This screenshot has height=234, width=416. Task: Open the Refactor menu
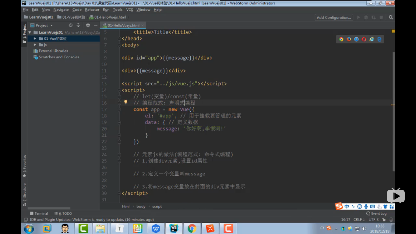[92, 10]
